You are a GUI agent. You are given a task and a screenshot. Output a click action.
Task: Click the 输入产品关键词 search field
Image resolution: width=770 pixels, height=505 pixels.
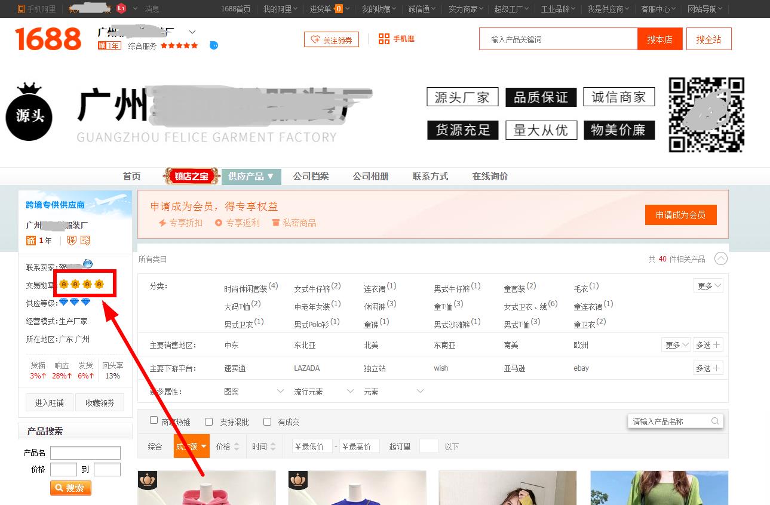pyautogui.click(x=559, y=39)
